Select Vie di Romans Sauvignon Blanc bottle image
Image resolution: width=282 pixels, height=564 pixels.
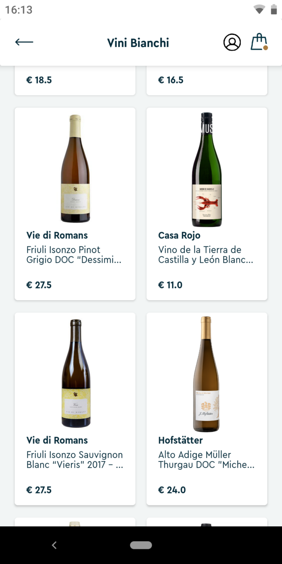[x=75, y=373]
